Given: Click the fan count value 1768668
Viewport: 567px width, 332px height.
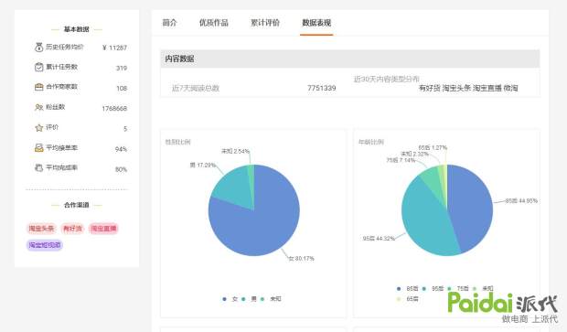Looking at the screenshot, I should click(x=114, y=109).
